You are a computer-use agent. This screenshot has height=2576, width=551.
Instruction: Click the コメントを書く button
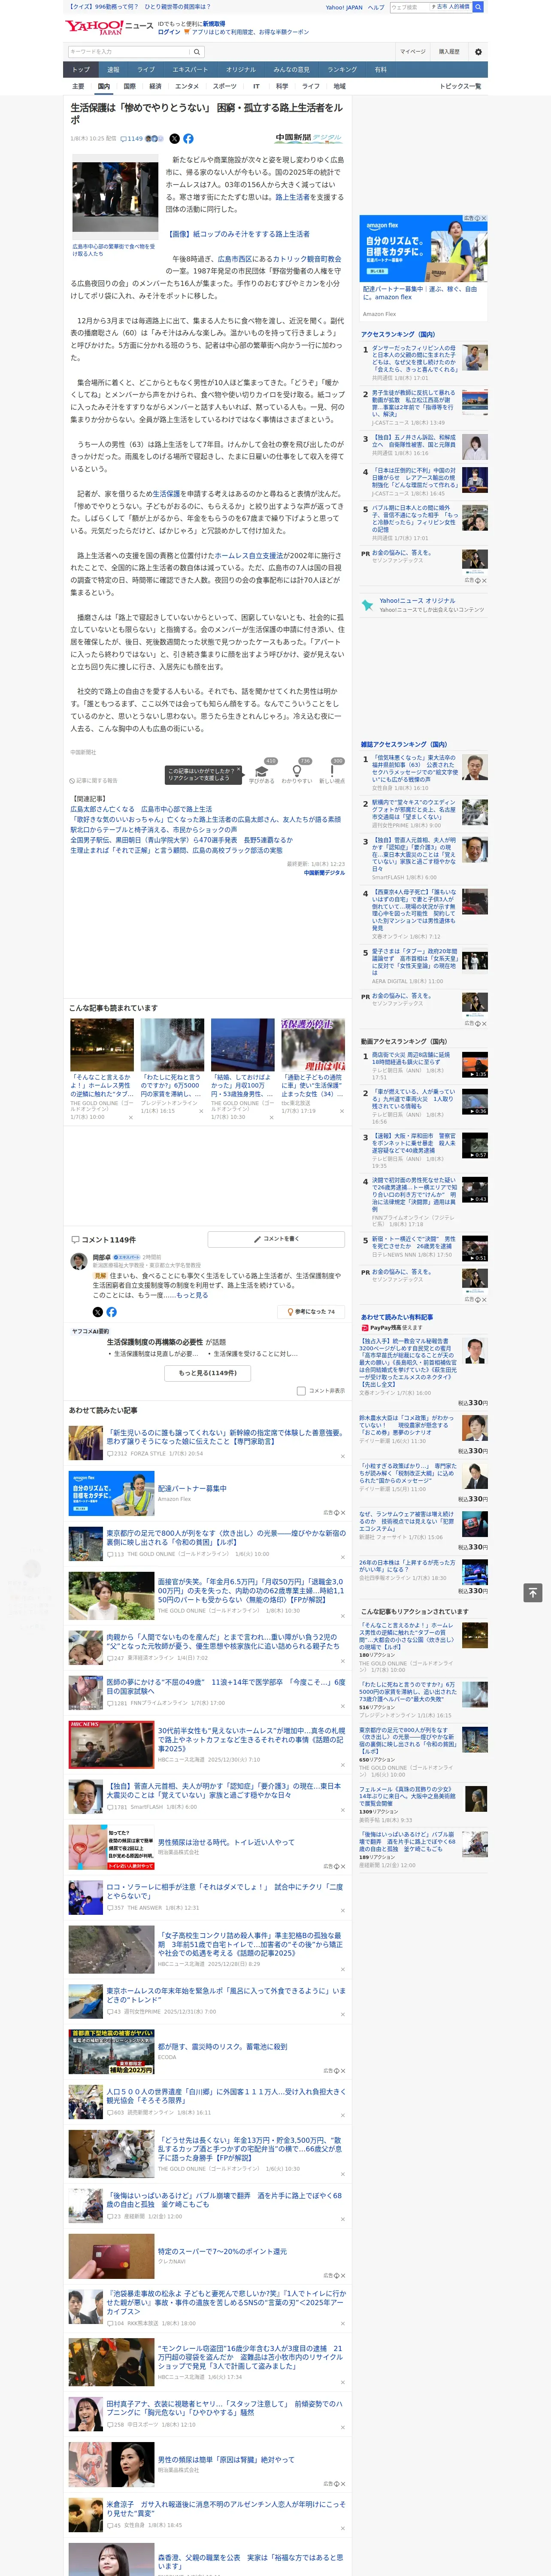tap(275, 1239)
